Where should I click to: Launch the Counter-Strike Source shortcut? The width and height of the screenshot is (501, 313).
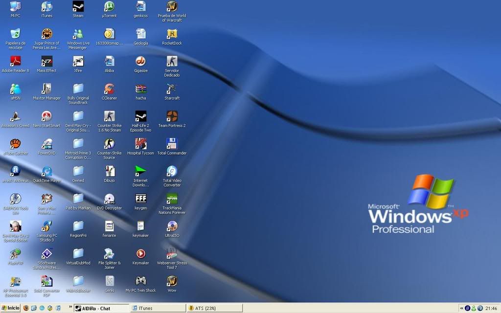[x=109, y=149]
